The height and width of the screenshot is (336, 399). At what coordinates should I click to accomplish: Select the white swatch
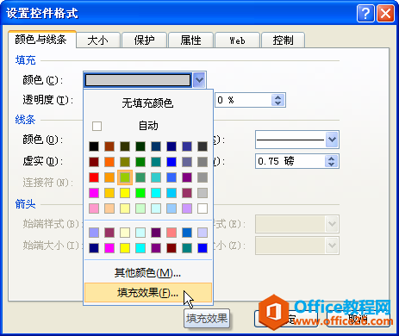[x=203, y=208]
